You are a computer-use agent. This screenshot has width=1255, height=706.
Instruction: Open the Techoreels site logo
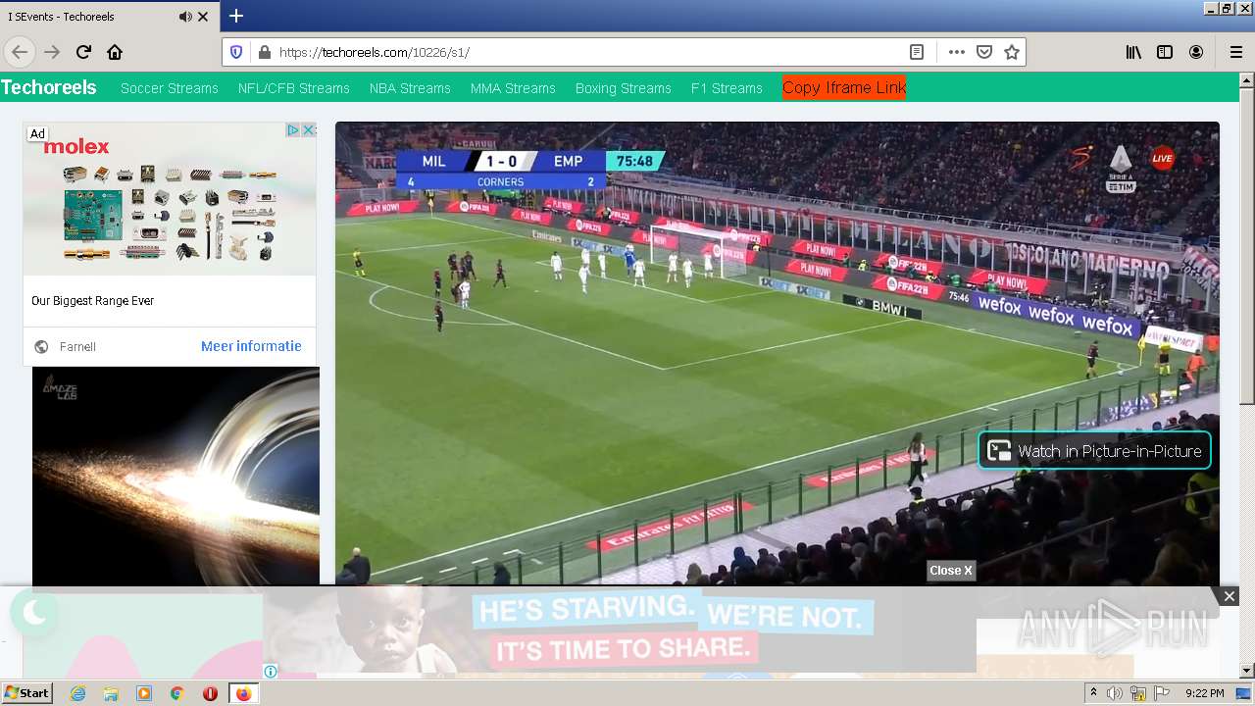pyautogui.click(x=49, y=87)
